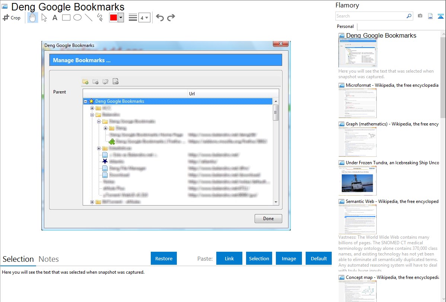Click the camera capture icon
Screen dimensions: 446x302
[x=420, y=16]
